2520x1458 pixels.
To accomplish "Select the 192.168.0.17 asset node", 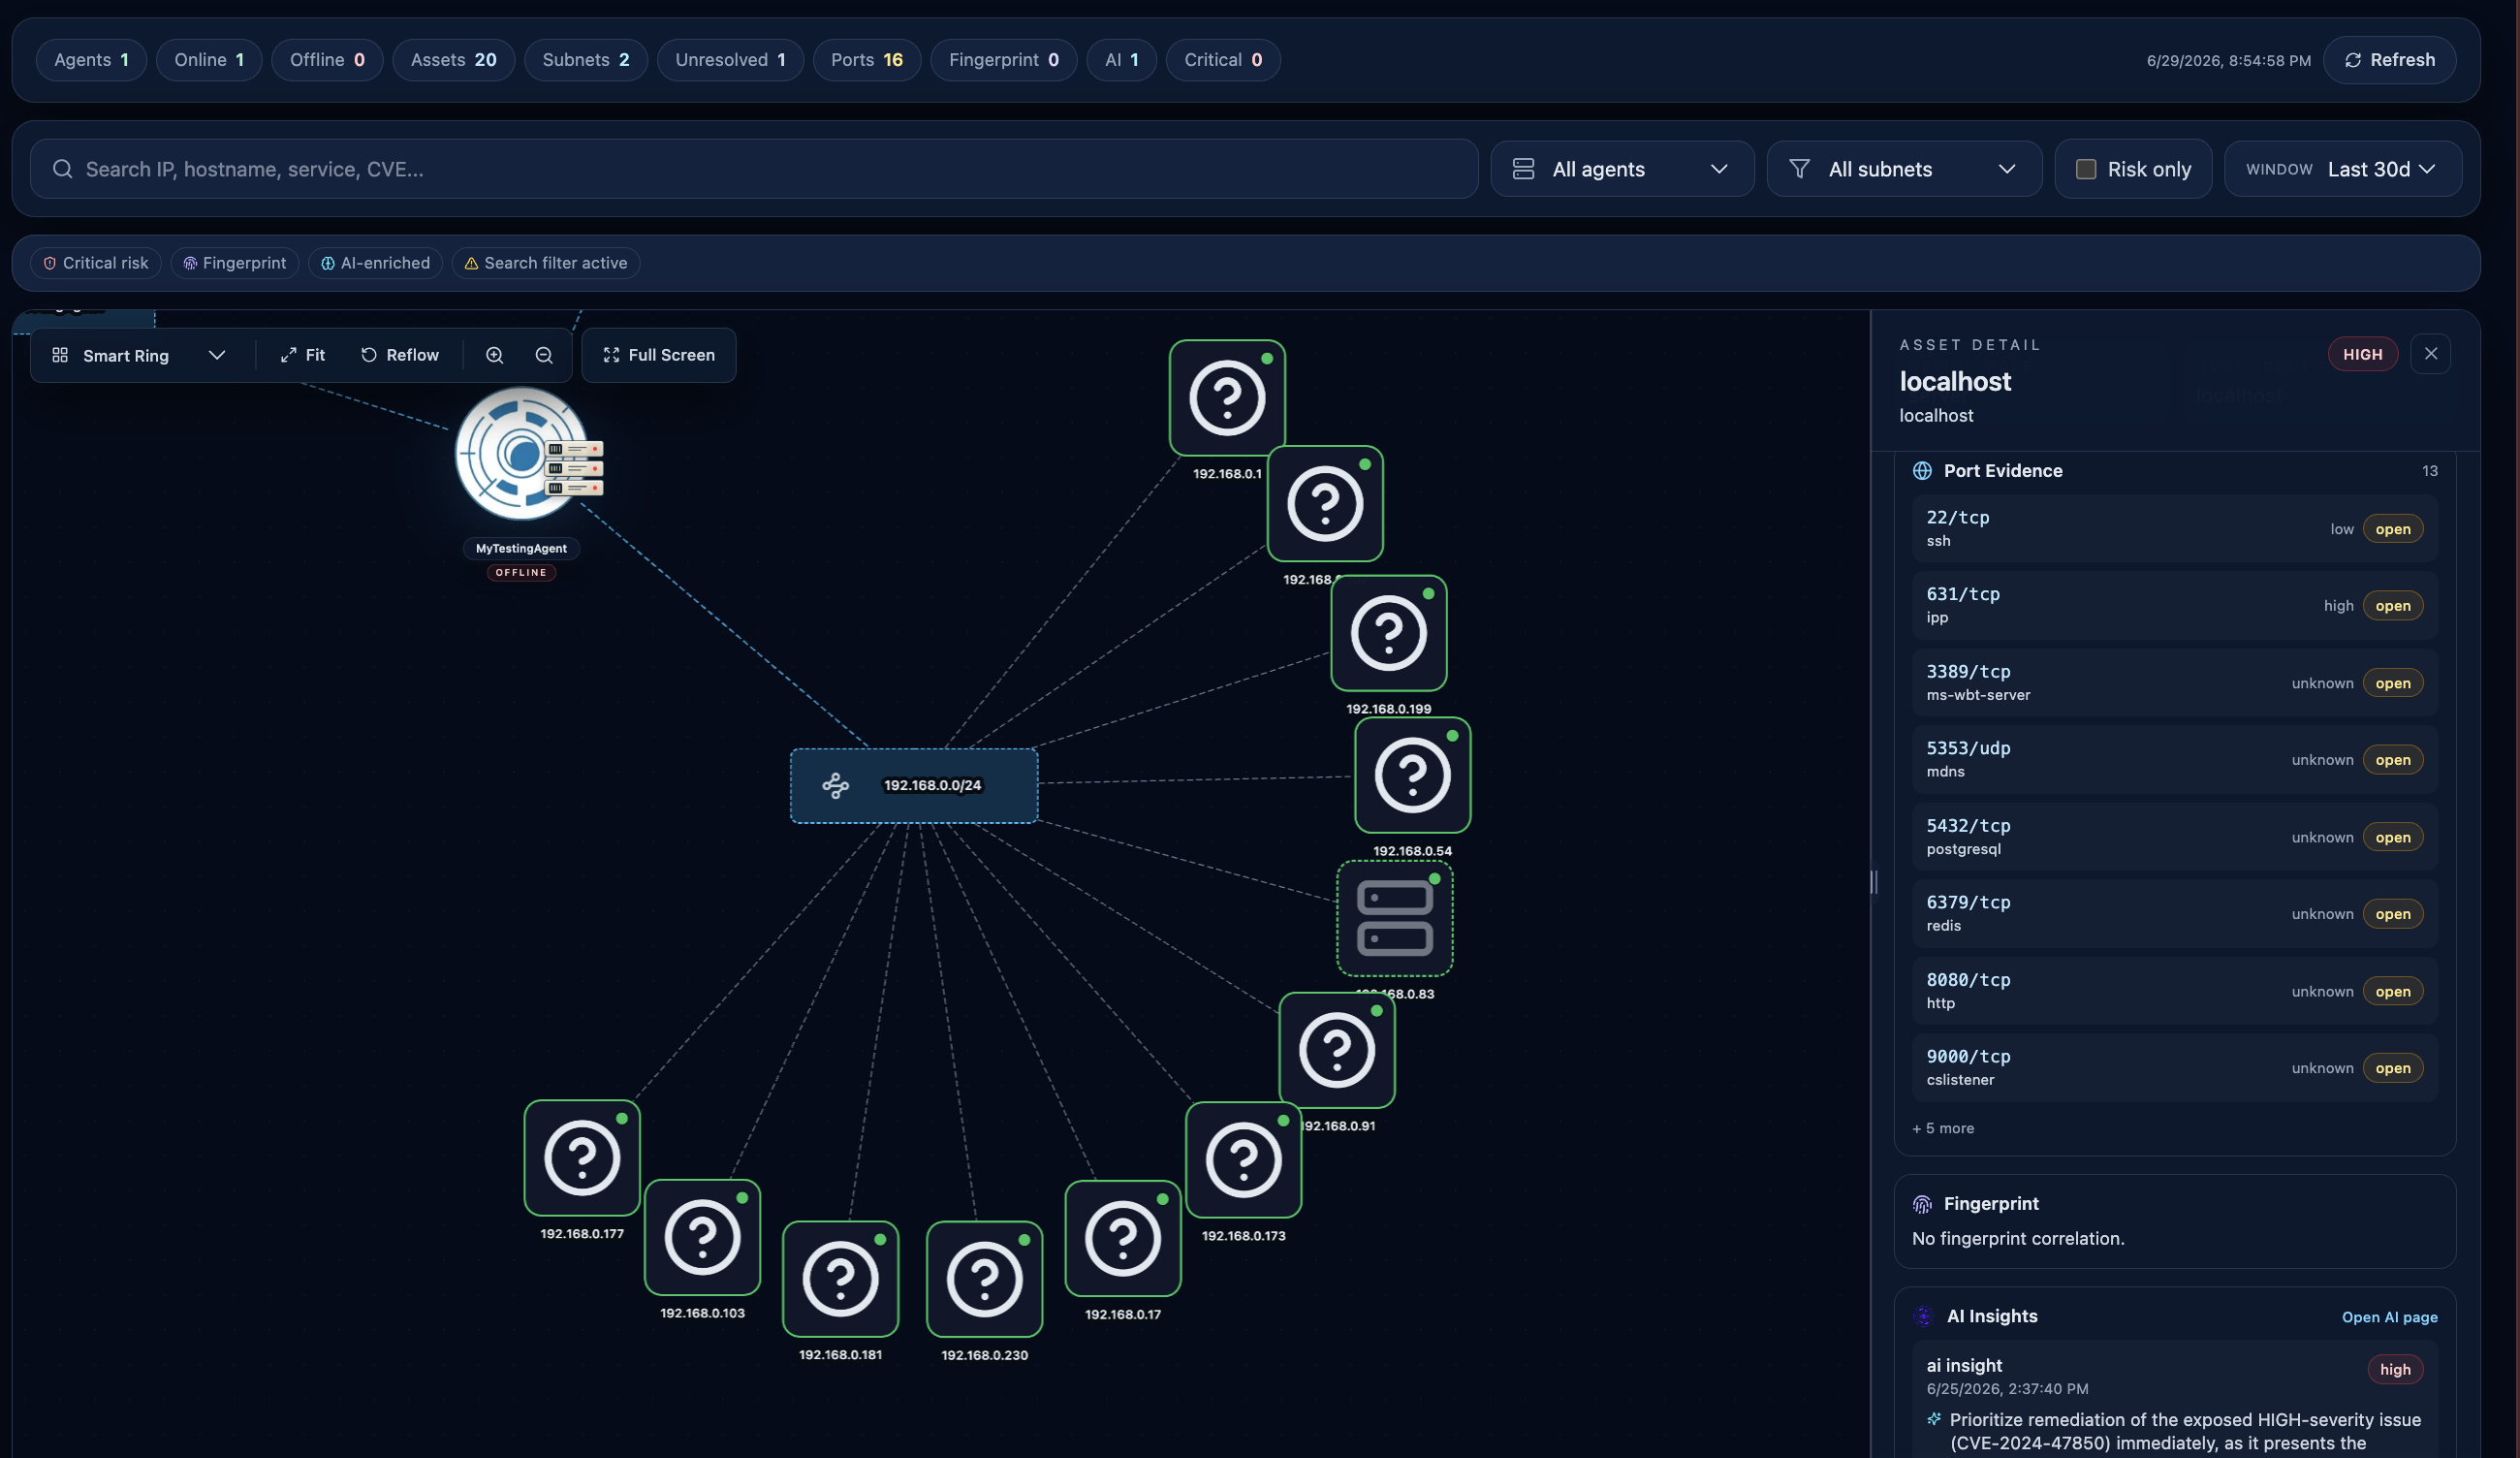I will (x=1123, y=1238).
